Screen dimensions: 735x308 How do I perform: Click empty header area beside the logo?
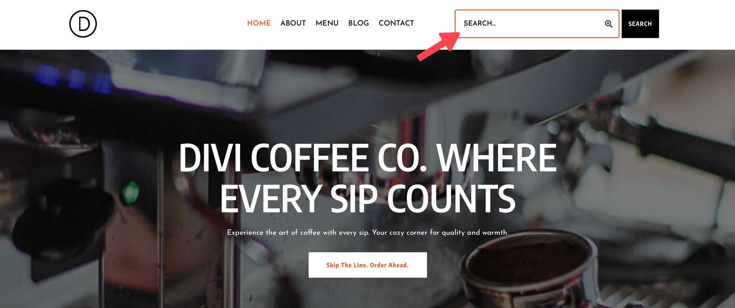pos(163,24)
